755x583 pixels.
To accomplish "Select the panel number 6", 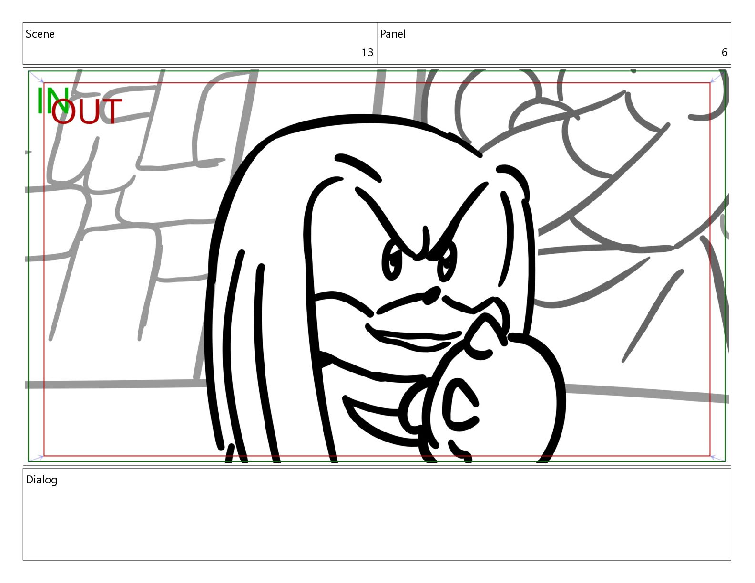I will [x=724, y=52].
